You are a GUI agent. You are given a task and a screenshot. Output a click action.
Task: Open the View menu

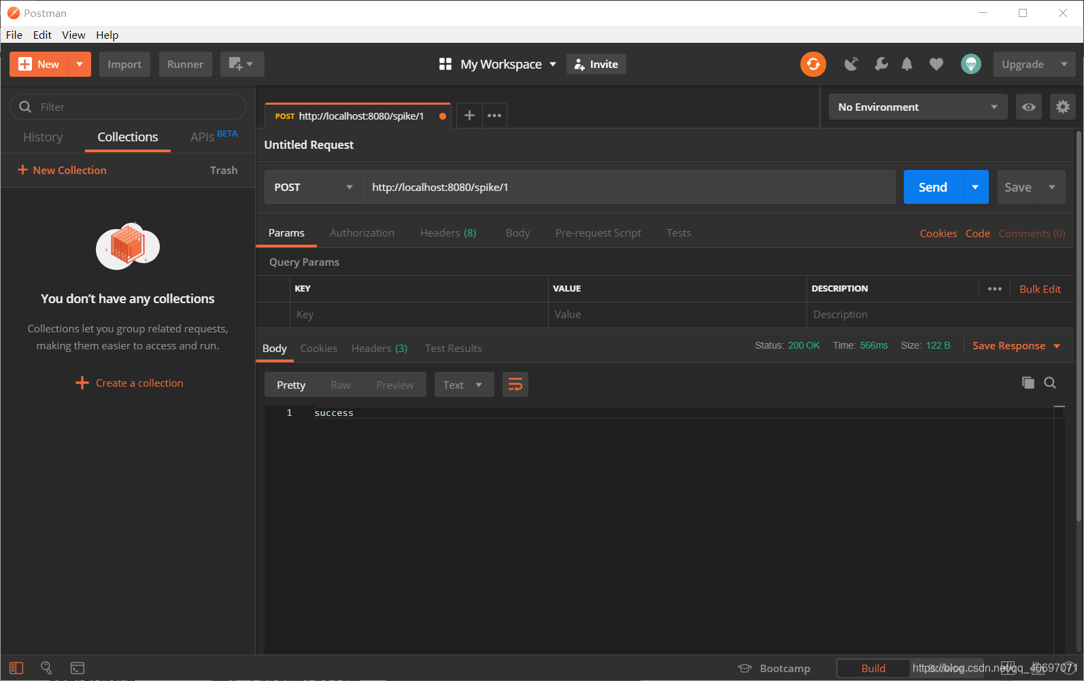pos(73,35)
